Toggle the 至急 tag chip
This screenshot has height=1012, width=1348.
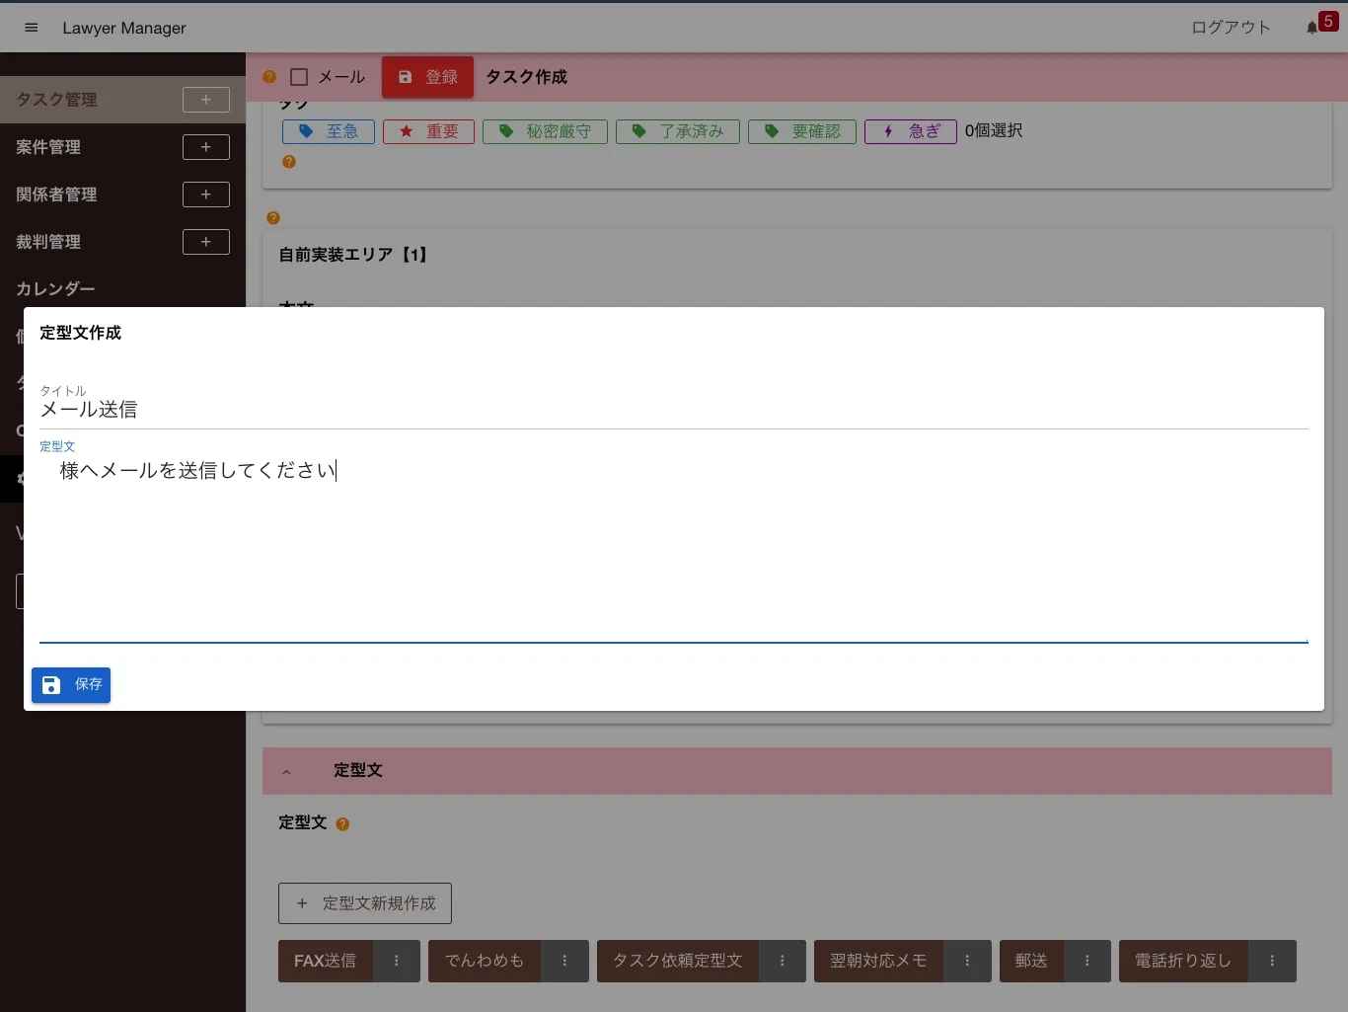pyautogui.click(x=329, y=131)
